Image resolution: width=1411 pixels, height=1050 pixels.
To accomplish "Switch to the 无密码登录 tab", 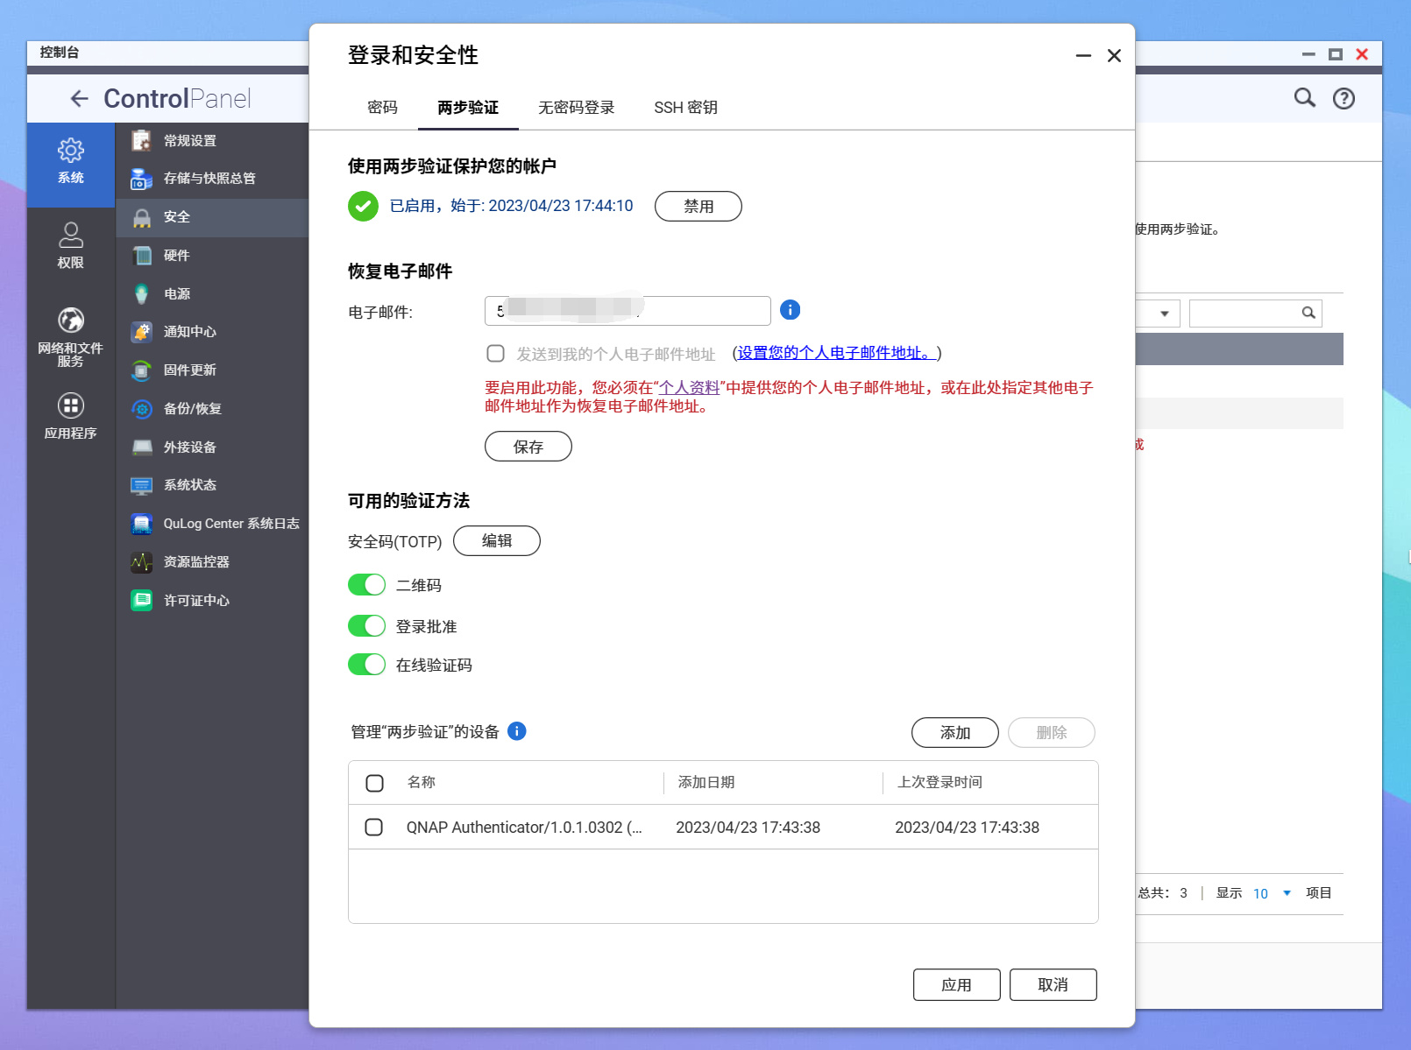I will 576,108.
